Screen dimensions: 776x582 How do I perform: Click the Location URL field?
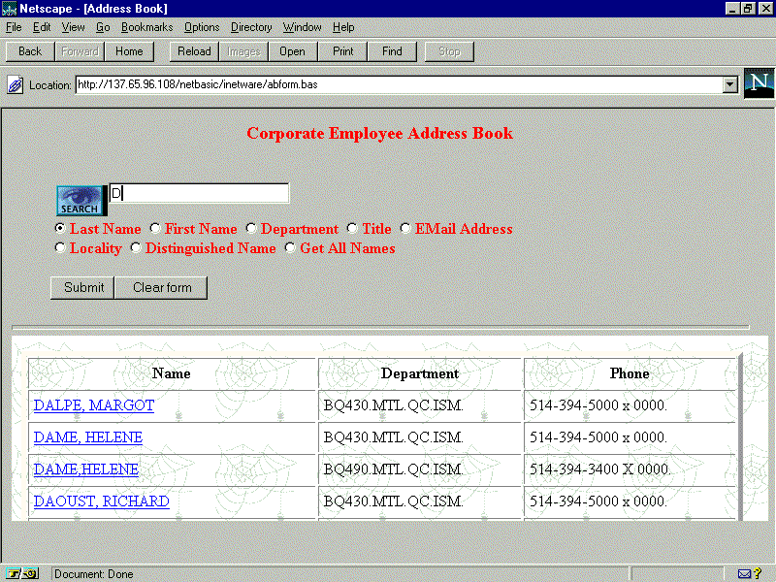pyautogui.click(x=400, y=84)
